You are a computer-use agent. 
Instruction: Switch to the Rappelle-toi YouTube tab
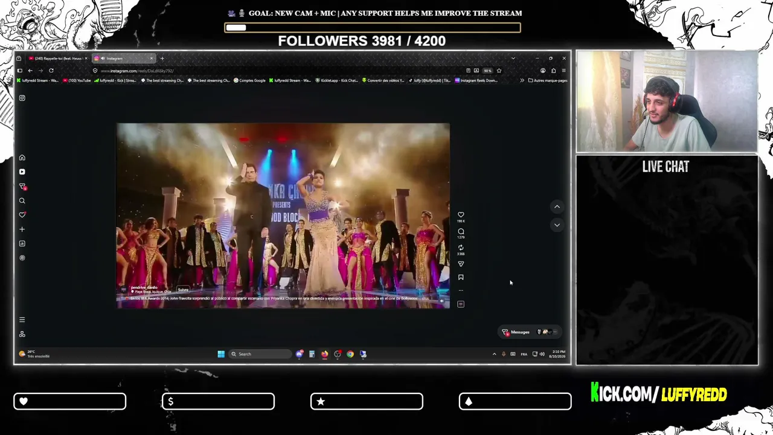(x=59, y=59)
